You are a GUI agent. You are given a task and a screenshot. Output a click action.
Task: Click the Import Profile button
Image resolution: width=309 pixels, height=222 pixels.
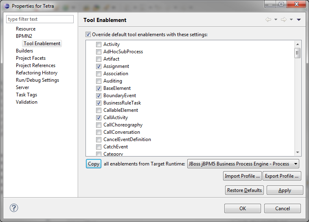tap(242, 176)
